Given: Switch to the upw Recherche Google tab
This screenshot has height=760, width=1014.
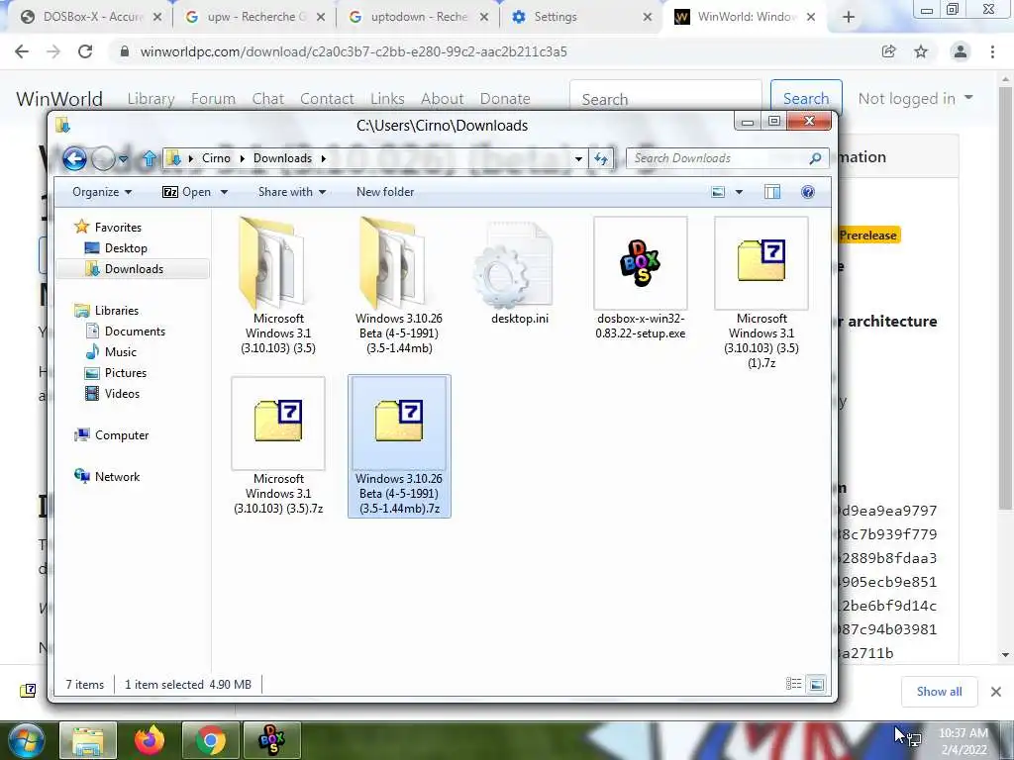Looking at the screenshot, I should tap(255, 18).
